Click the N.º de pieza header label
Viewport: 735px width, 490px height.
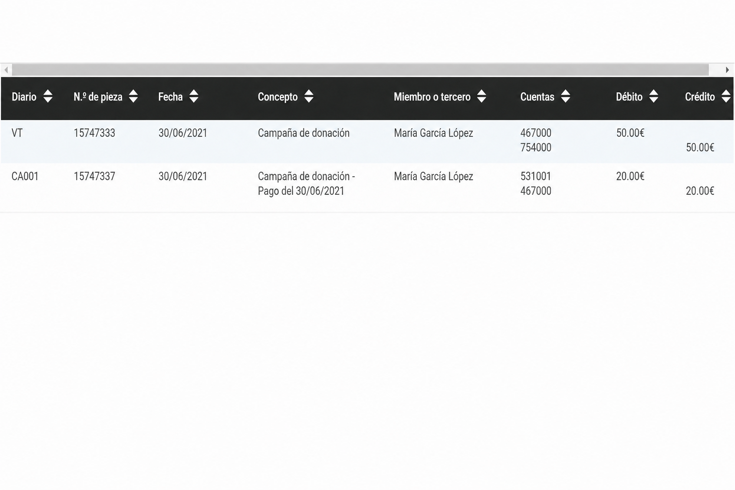click(x=98, y=97)
